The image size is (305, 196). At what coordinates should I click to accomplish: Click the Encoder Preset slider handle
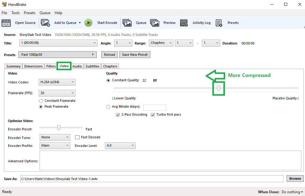59,128
